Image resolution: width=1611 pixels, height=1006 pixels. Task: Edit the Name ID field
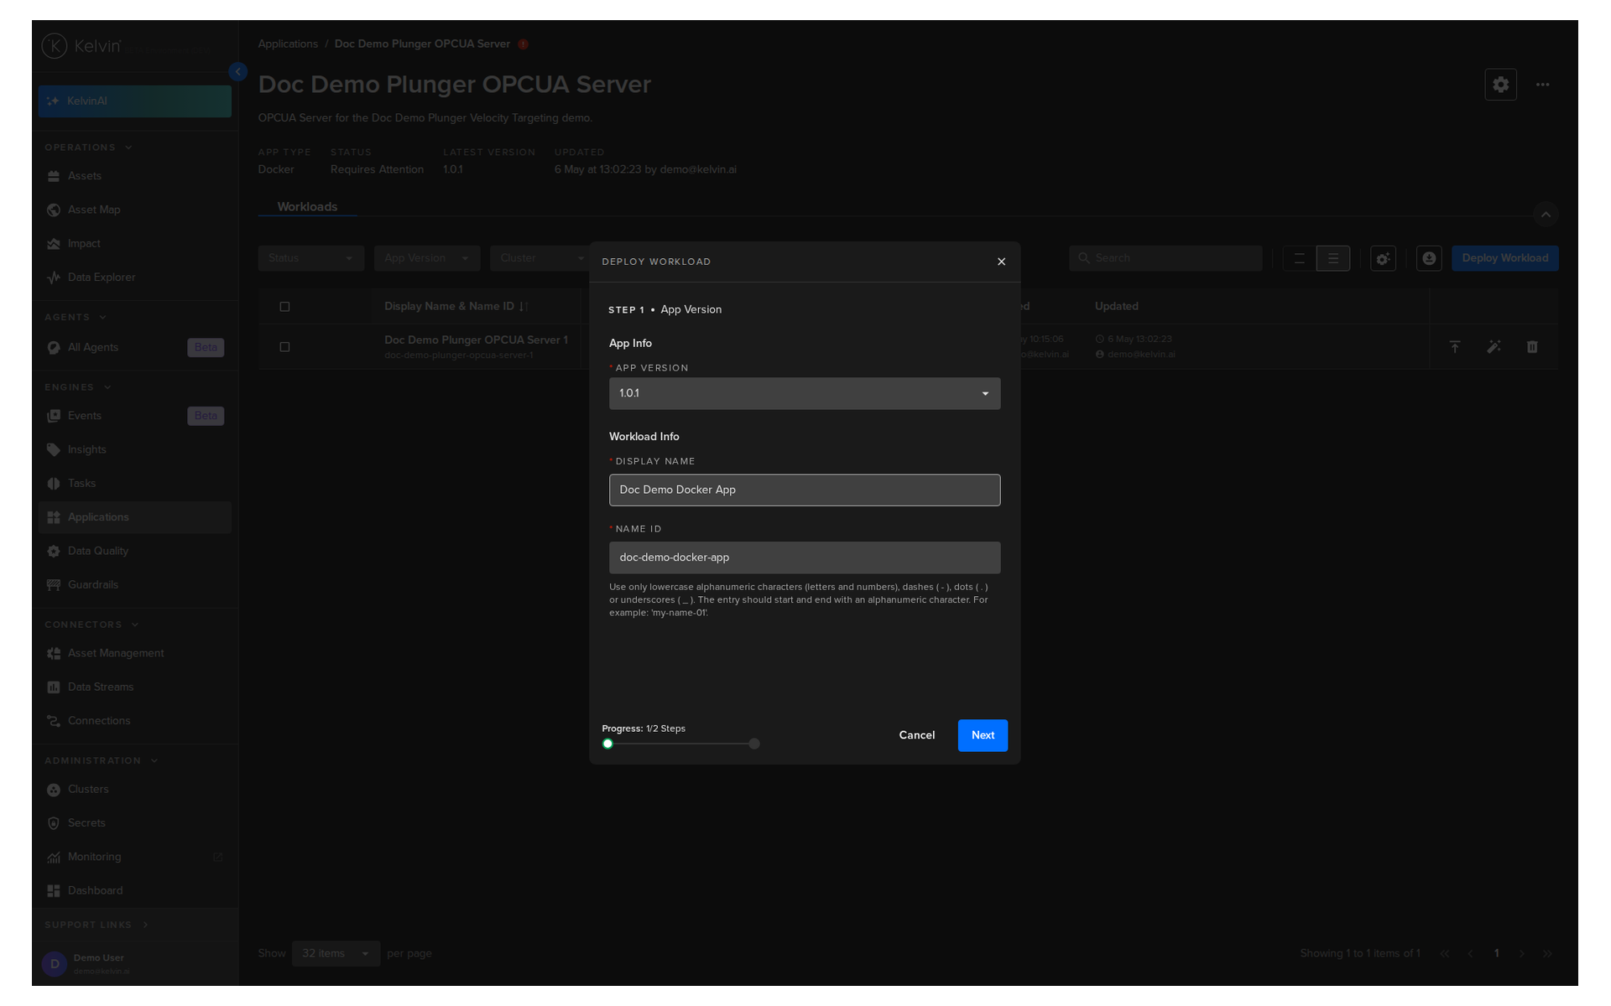tap(805, 557)
